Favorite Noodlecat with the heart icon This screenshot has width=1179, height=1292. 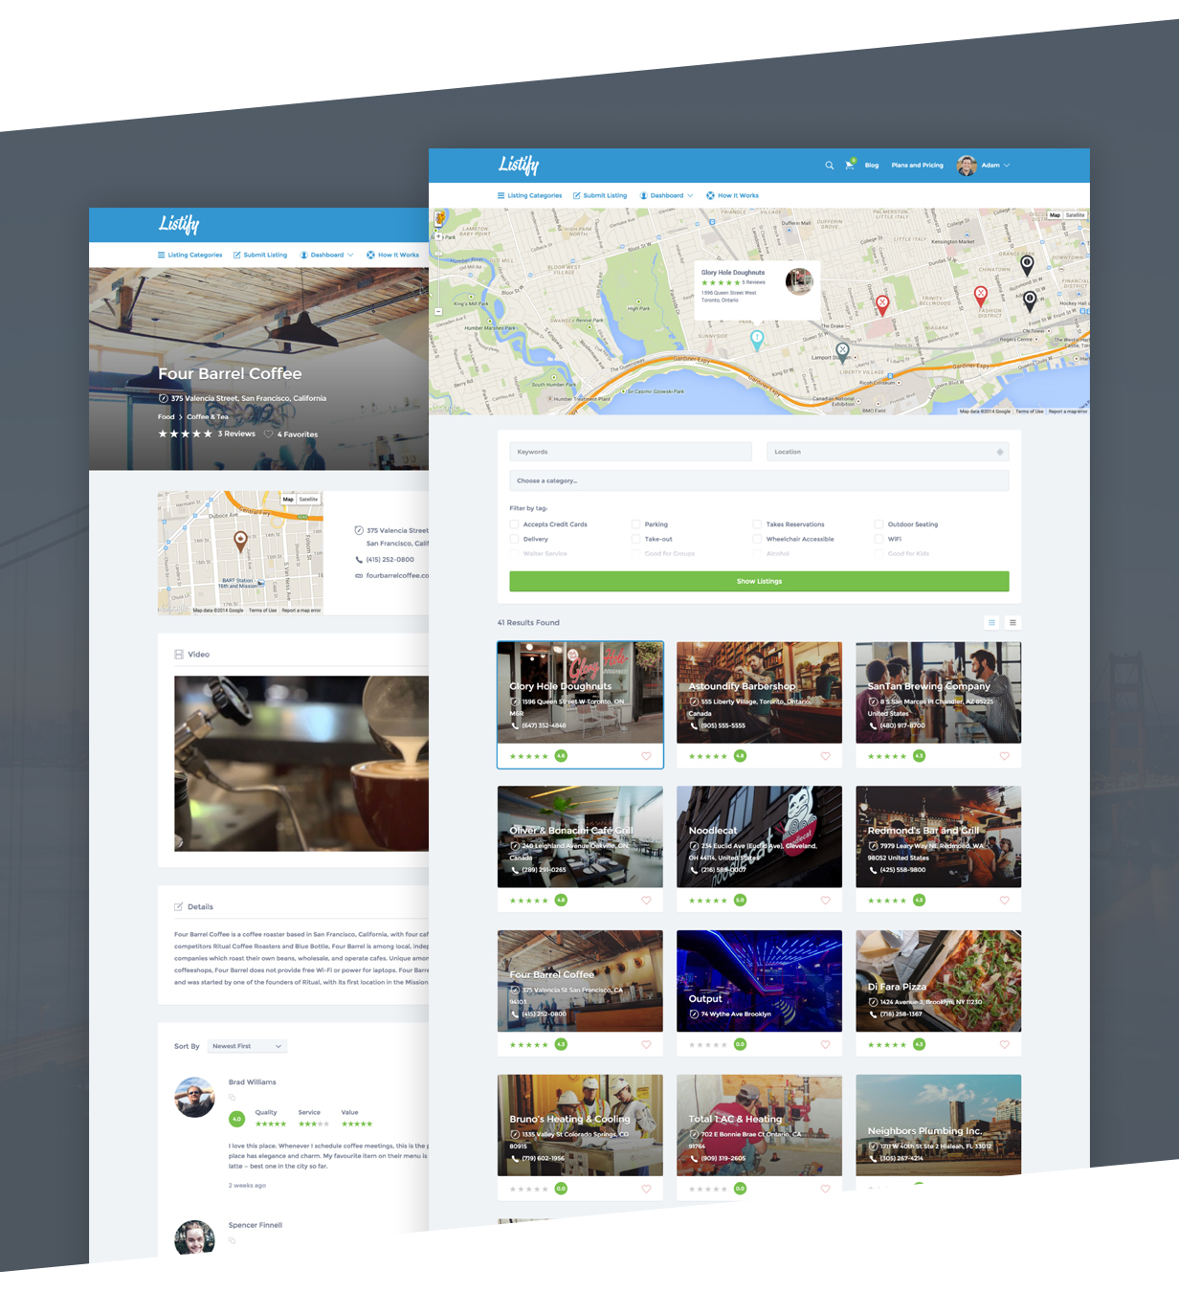point(825,901)
